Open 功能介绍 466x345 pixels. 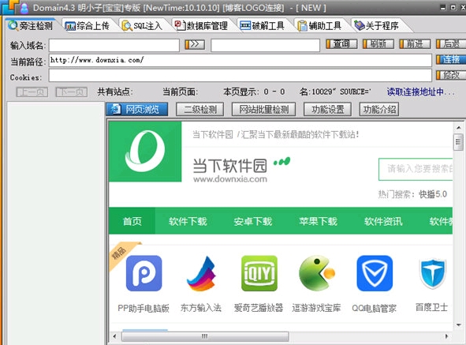pyautogui.click(x=379, y=109)
